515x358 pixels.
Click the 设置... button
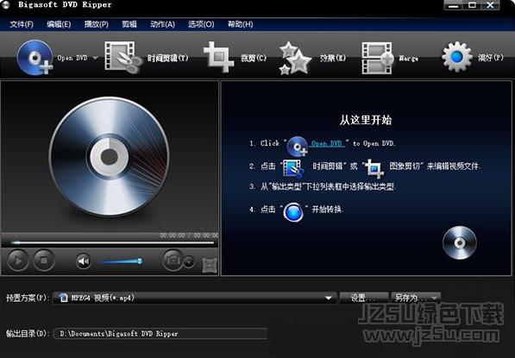click(363, 298)
